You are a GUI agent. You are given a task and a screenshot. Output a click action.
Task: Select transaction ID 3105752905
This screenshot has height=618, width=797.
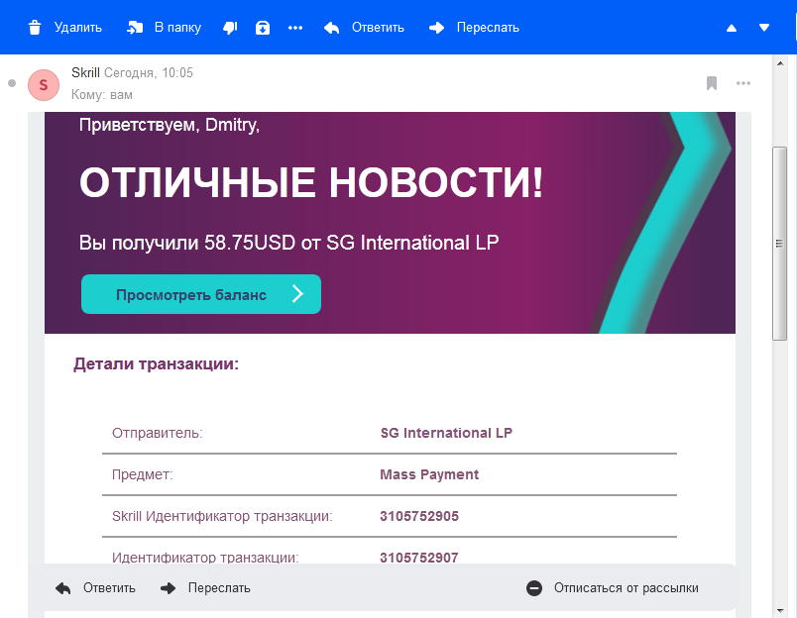click(419, 516)
